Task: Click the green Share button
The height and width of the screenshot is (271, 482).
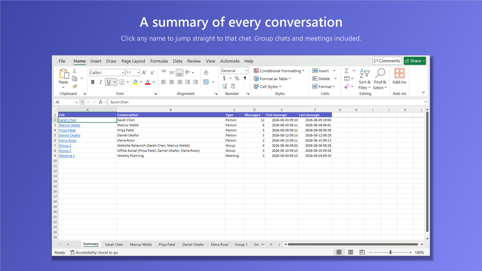Action: click(415, 61)
